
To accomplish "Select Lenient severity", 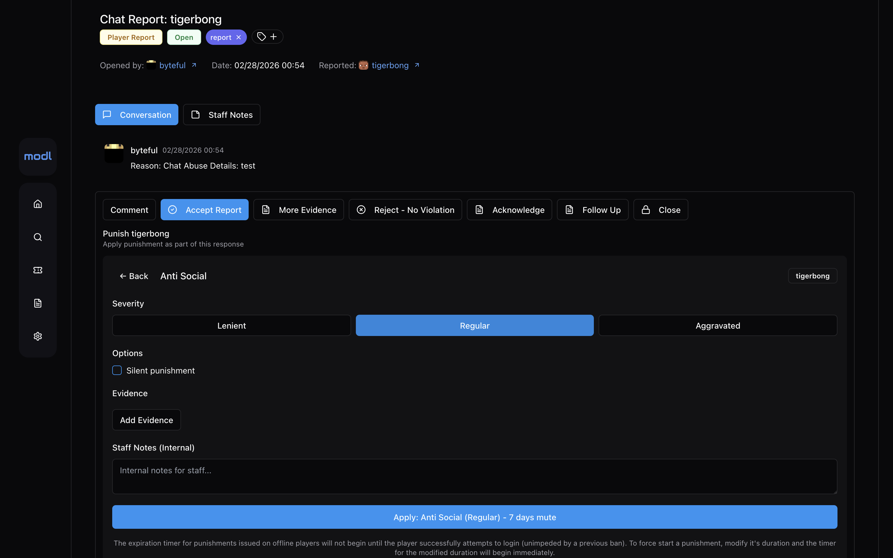I will [231, 325].
